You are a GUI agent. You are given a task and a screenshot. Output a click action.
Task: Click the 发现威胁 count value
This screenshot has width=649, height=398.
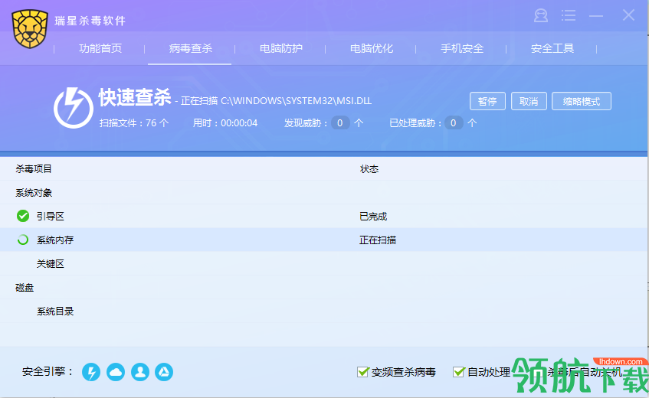coord(339,122)
